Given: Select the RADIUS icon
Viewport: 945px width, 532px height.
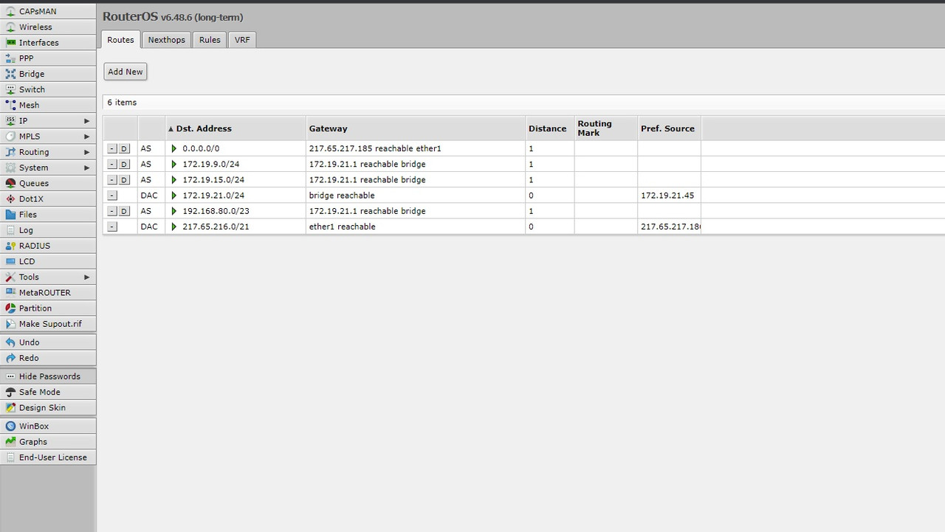Looking at the screenshot, I should pos(10,246).
